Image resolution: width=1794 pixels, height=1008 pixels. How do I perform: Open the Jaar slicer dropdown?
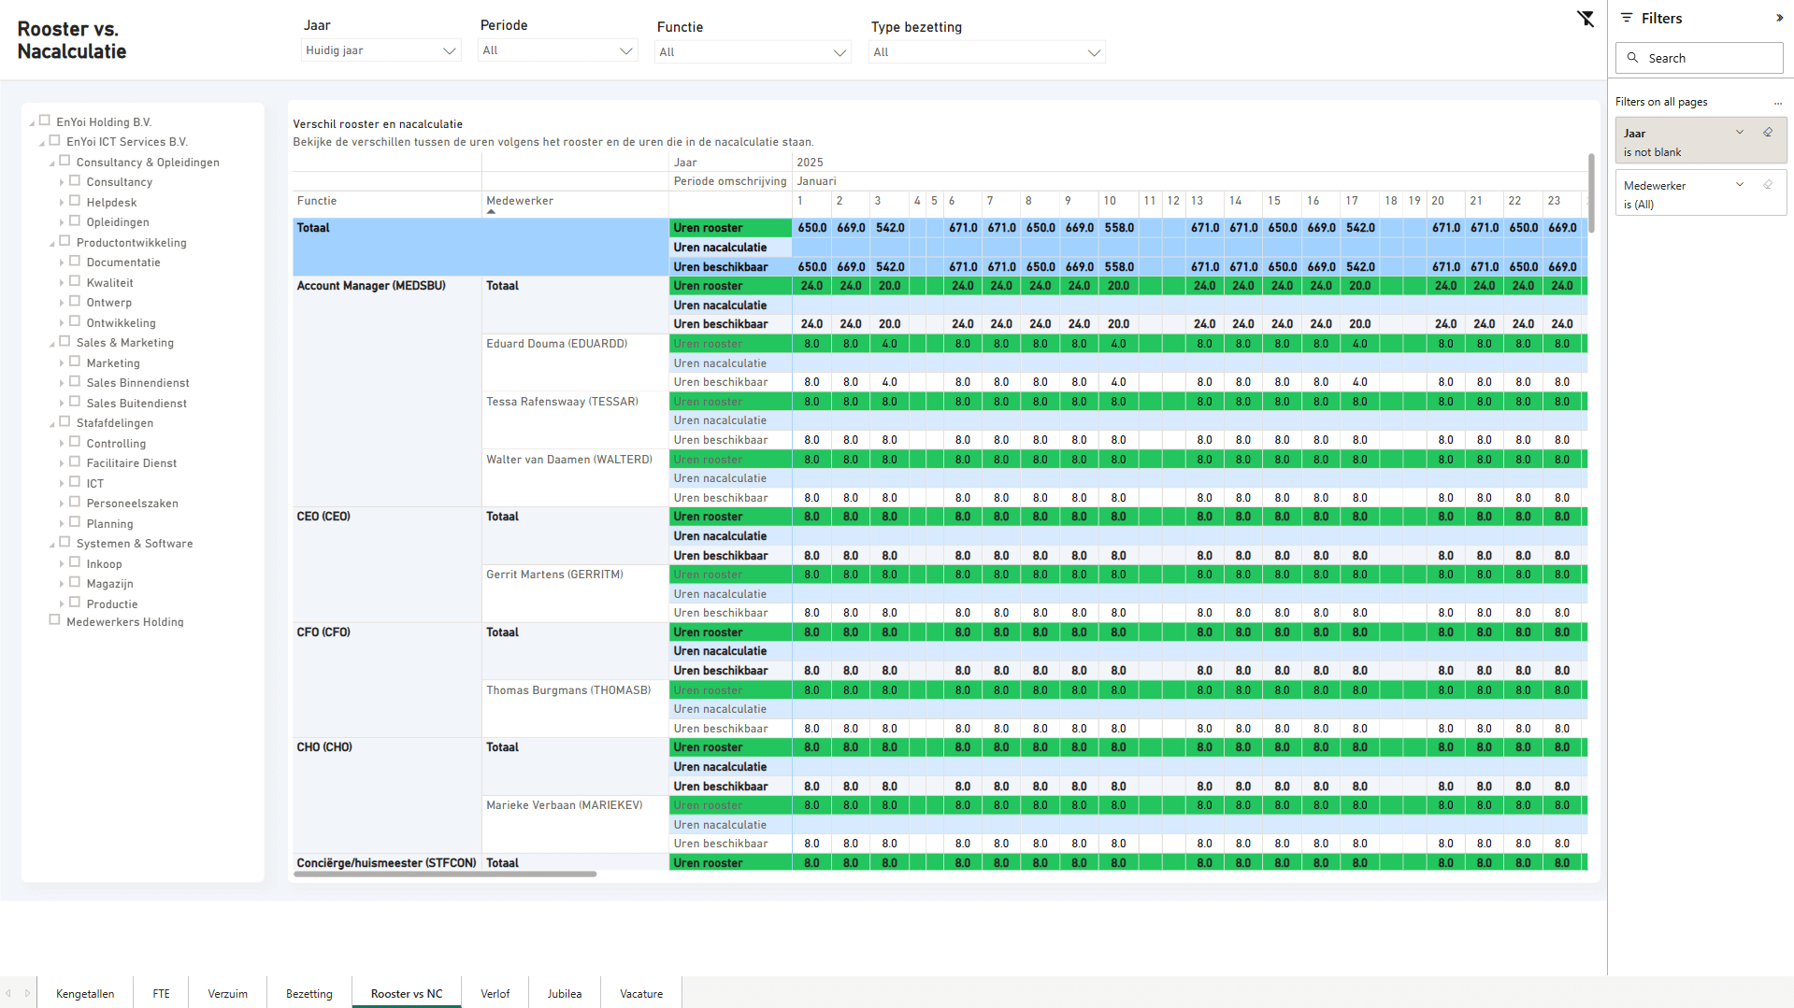click(x=380, y=51)
